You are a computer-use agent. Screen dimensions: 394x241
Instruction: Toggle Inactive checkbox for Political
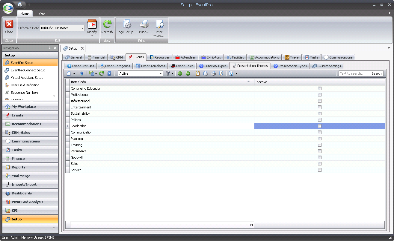(320, 120)
